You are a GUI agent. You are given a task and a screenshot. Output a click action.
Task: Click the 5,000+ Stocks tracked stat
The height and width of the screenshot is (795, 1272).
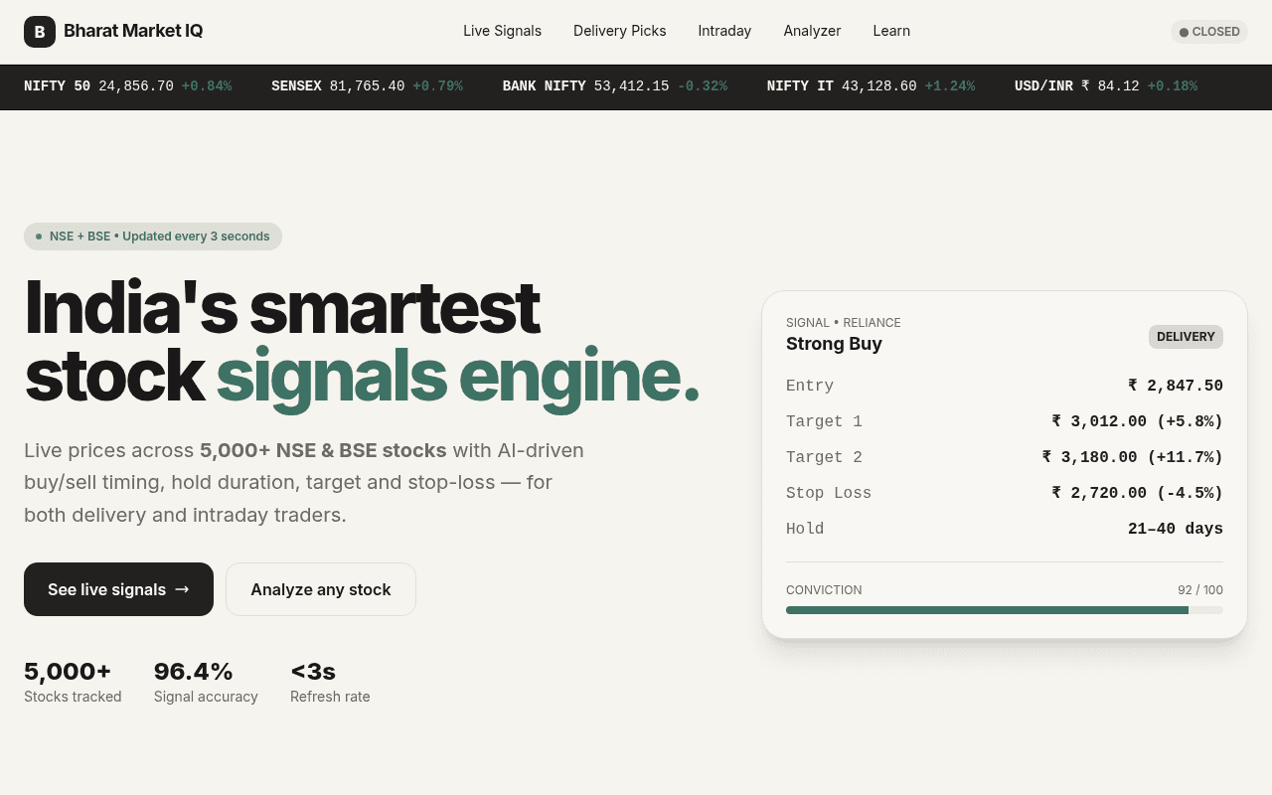click(x=73, y=683)
